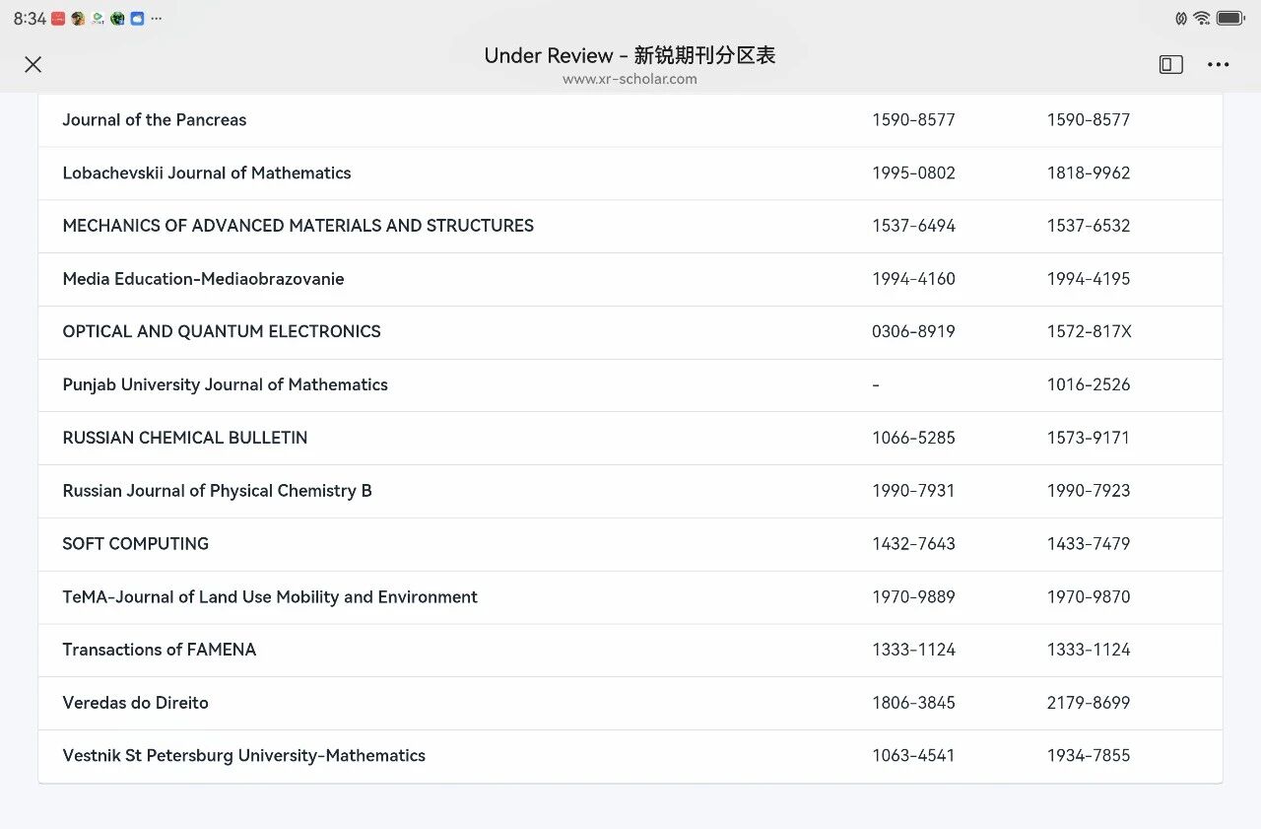The width and height of the screenshot is (1261, 829).
Task: Tap the Transactions of FAMENA journal
Action: tap(160, 650)
